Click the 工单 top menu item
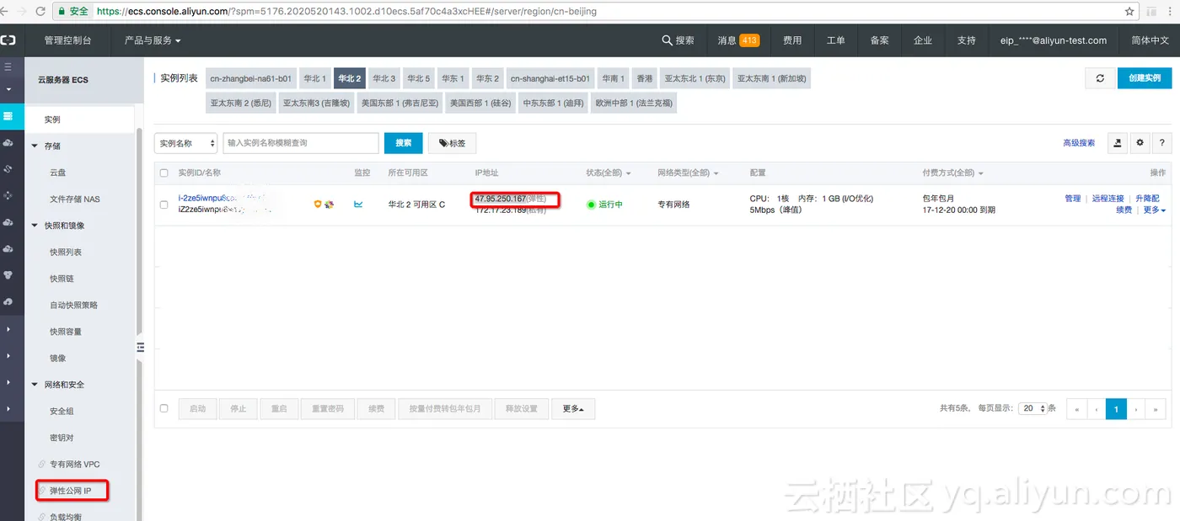Screen dimensions: 1180x521 pyautogui.click(x=835, y=40)
